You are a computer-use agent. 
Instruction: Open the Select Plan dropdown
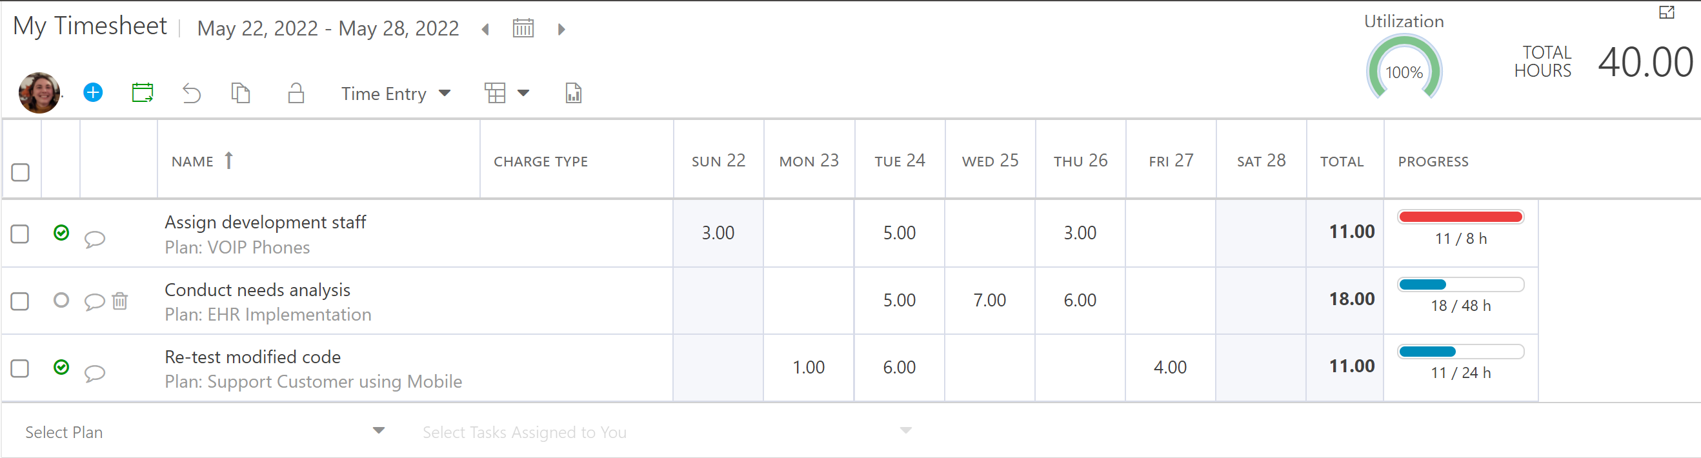click(205, 432)
